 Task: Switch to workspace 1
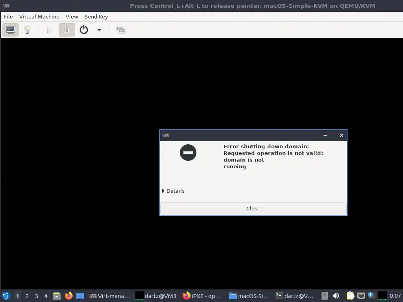17,296
